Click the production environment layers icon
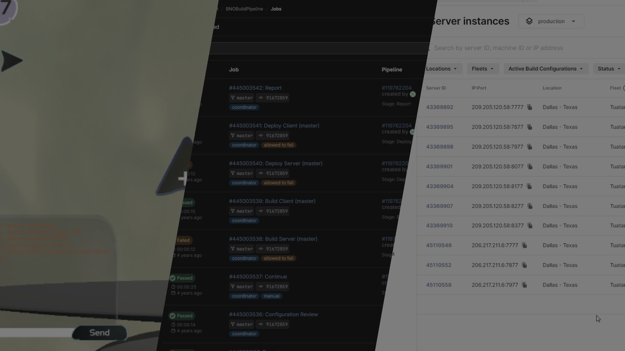 click(529, 21)
